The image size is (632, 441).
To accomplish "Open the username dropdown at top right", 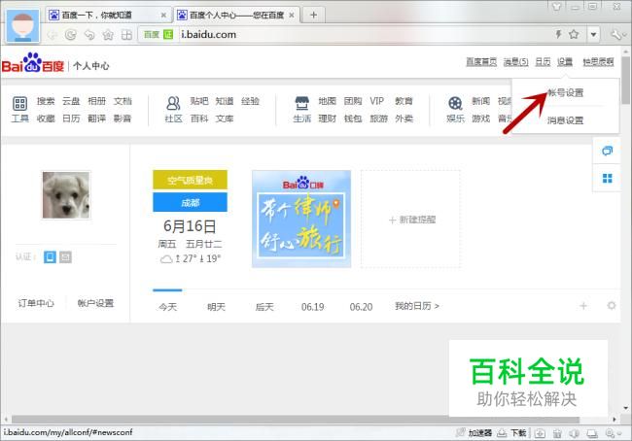I will 598,61.
